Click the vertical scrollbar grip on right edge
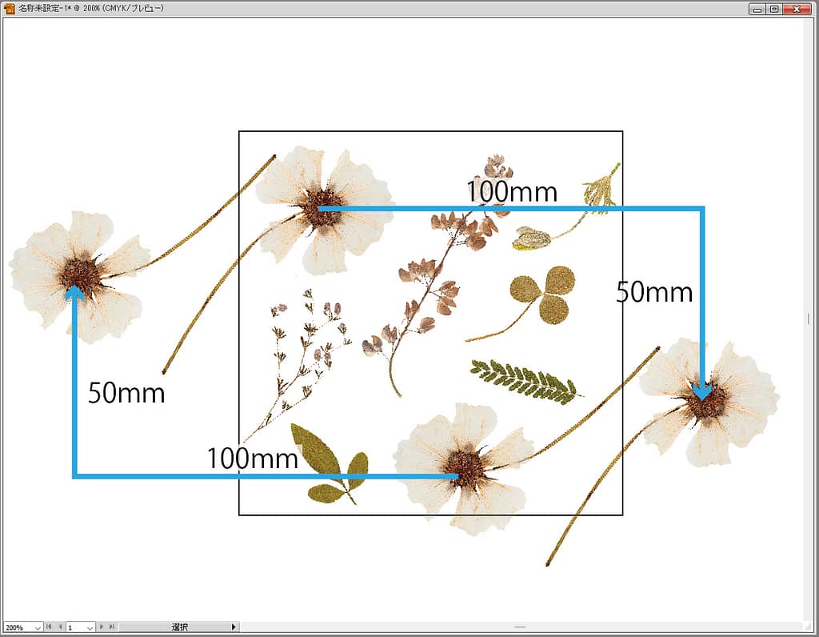The image size is (819, 637). (x=809, y=318)
